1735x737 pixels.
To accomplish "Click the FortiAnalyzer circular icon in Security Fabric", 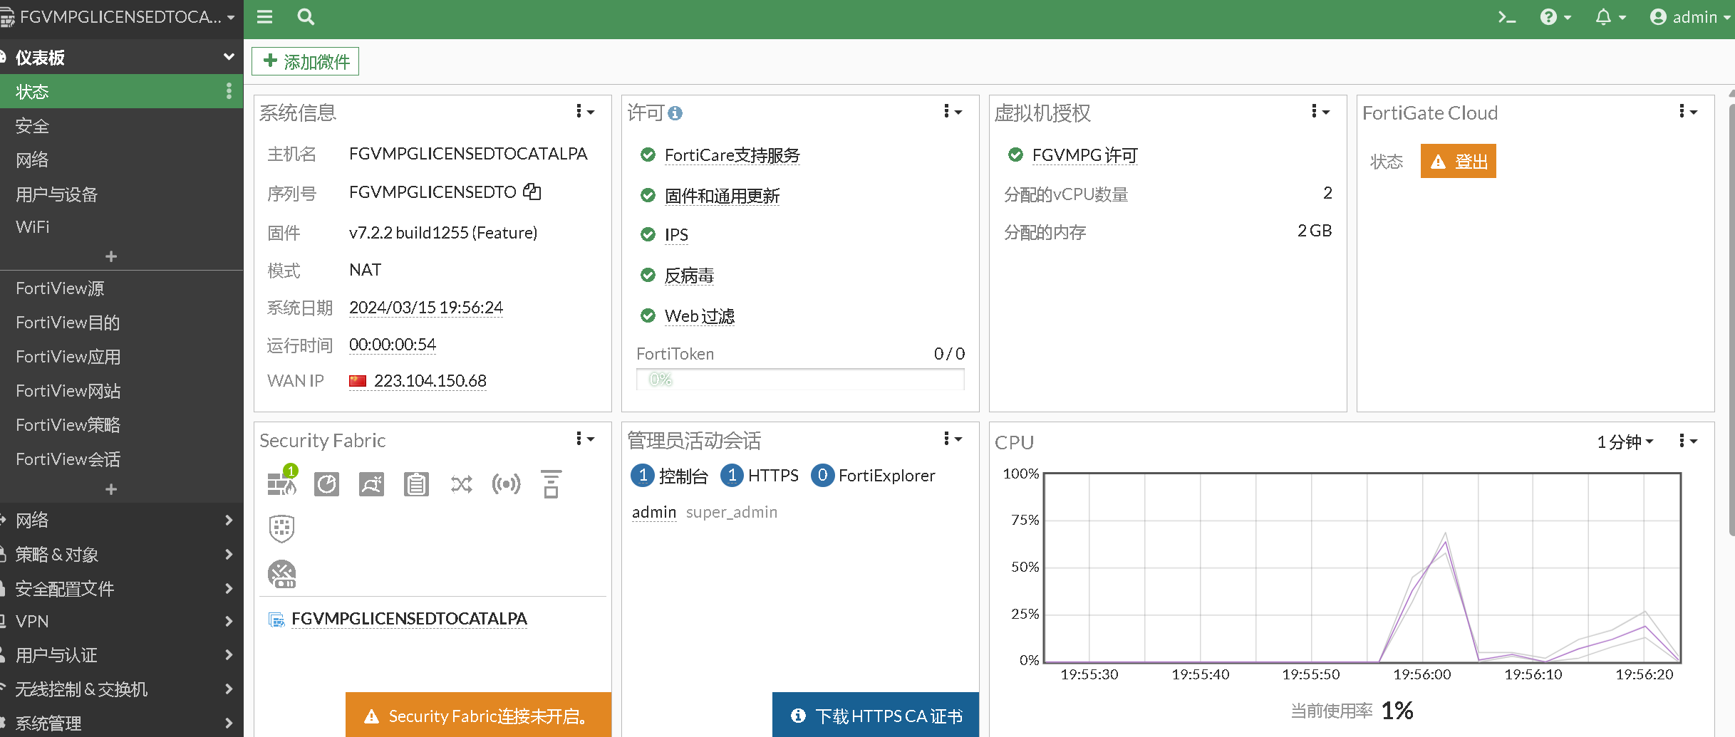I will pyautogui.click(x=326, y=484).
